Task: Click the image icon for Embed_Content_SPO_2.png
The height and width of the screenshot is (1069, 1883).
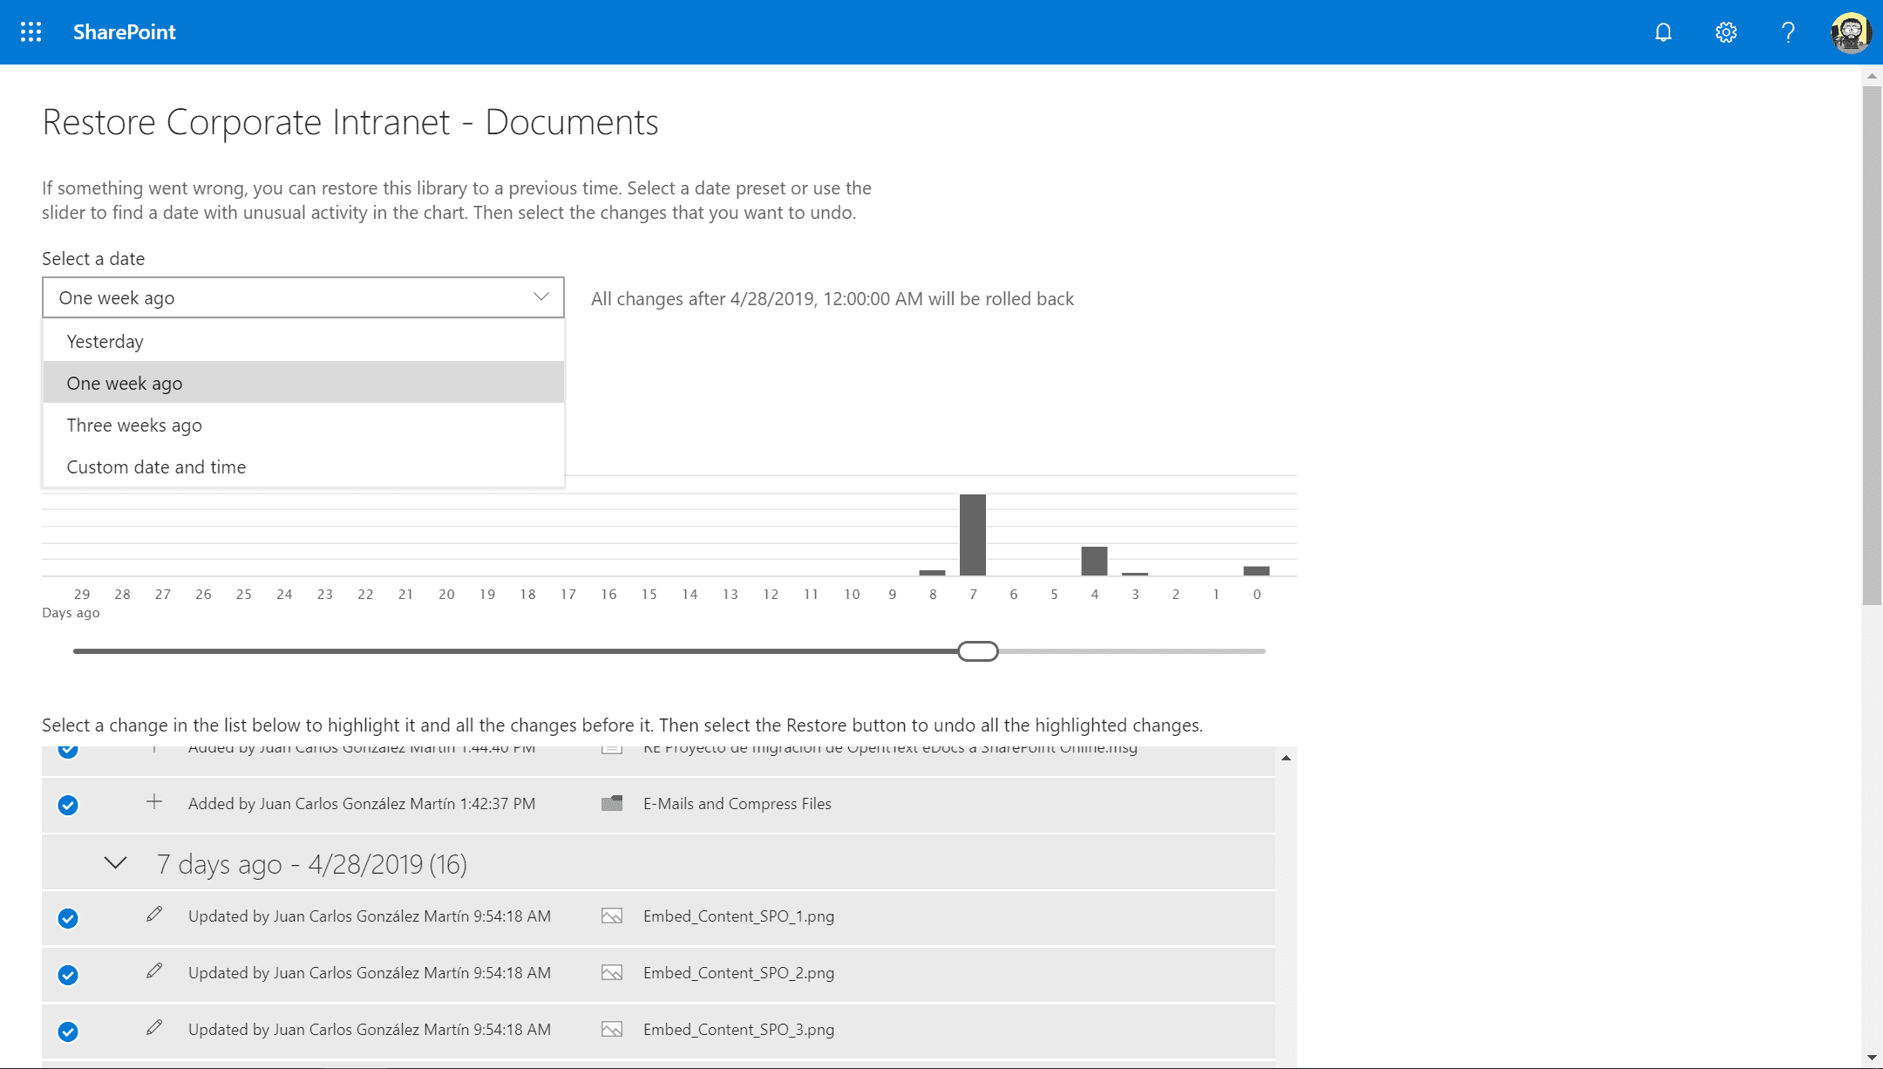Action: (x=612, y=973)
